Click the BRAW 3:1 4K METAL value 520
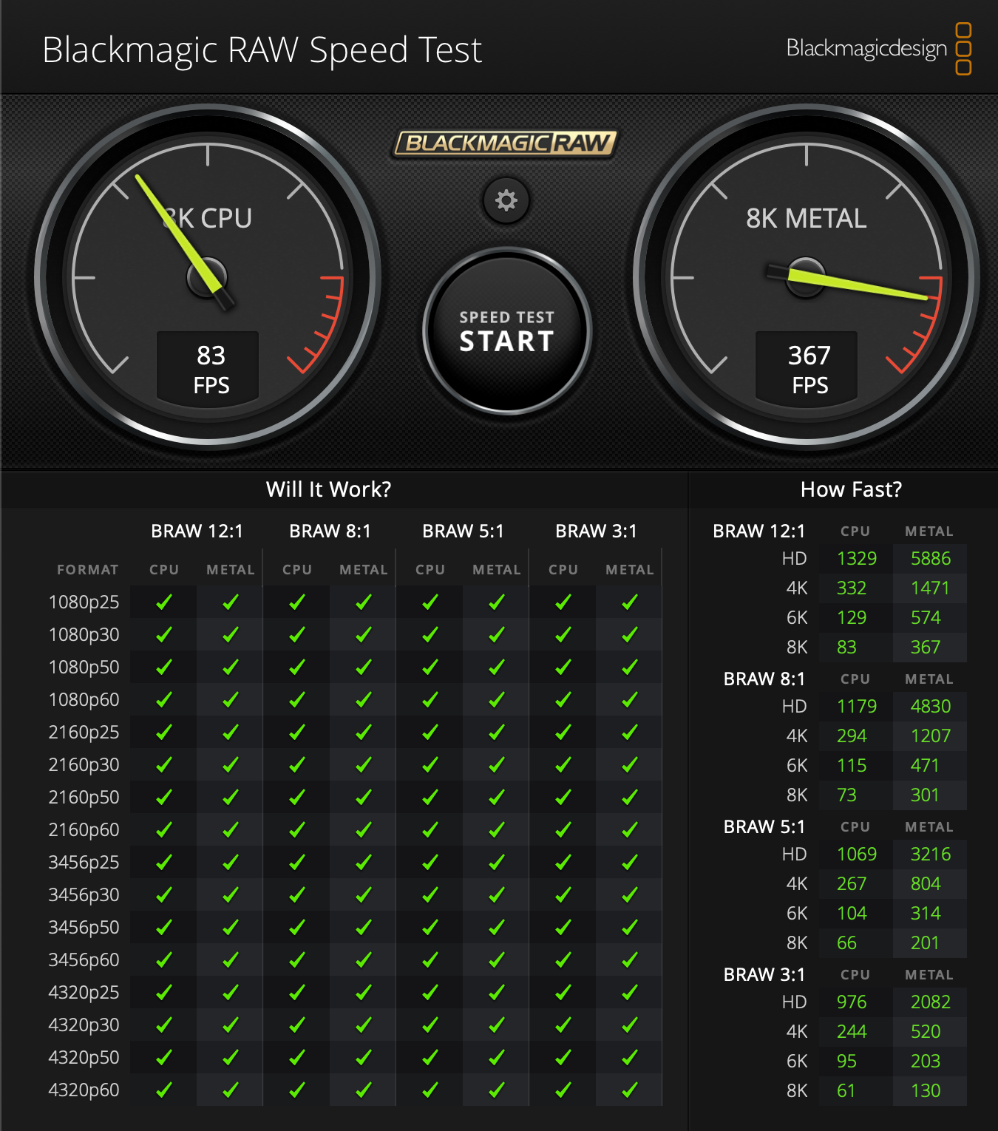This screenshot has height=1131, width=998. coord(925,1032)
